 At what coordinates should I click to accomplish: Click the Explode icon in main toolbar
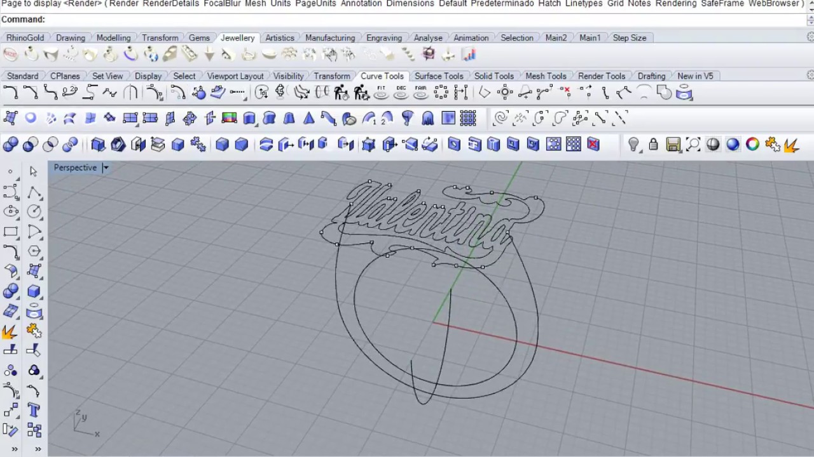(x=791, y=145)
